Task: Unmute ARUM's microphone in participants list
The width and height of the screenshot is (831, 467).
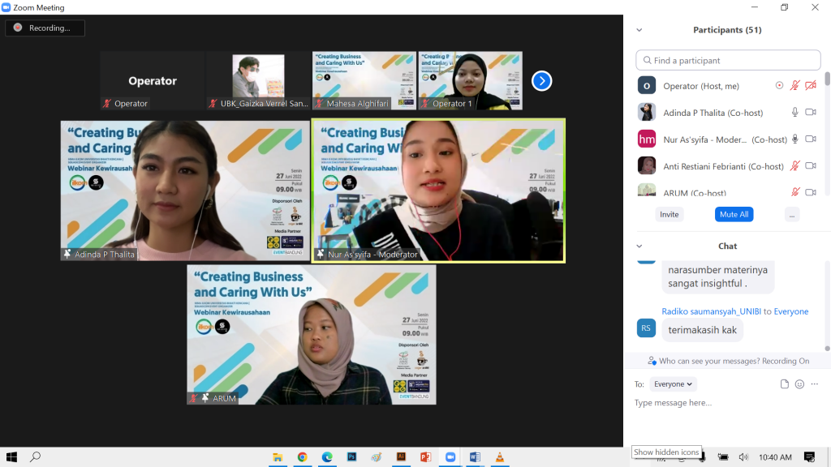Action: click(x=794, y=191)
